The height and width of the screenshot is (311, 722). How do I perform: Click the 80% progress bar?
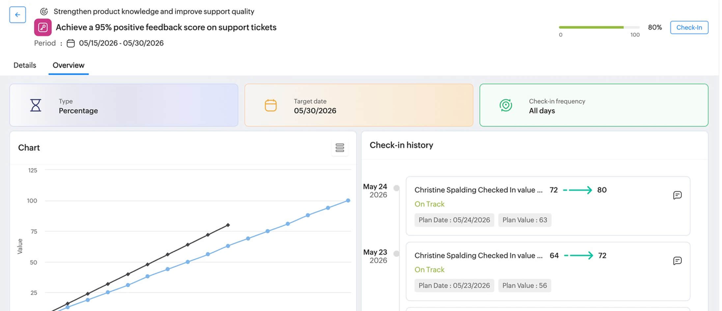click(599, 27)
